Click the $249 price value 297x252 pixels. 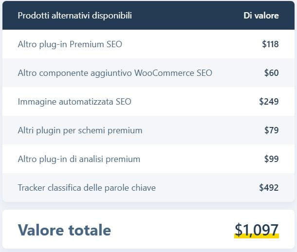pos(269,102)
